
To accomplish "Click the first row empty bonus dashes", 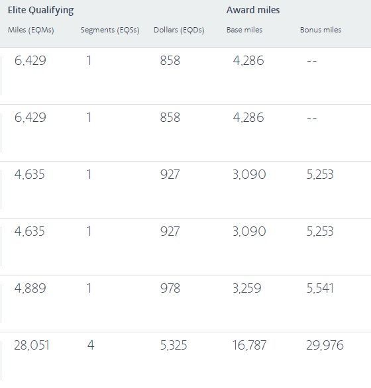I will click(x=312, y=61).
